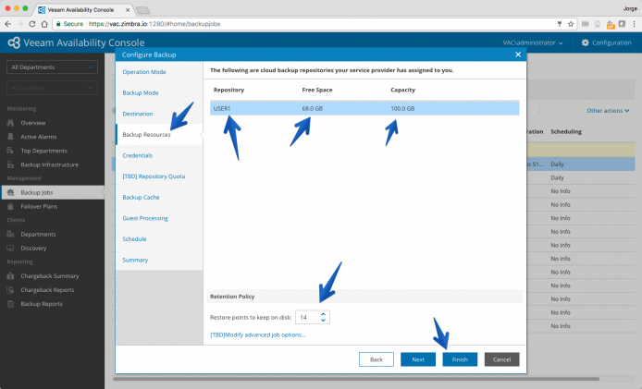Open the Departments sidebar icon

[11, 234]
